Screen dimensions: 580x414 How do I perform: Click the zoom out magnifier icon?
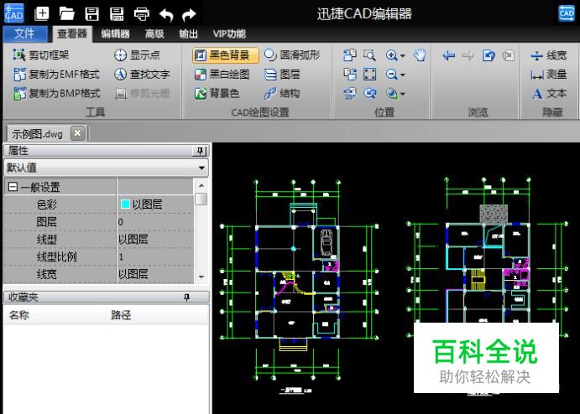(391, 75)
